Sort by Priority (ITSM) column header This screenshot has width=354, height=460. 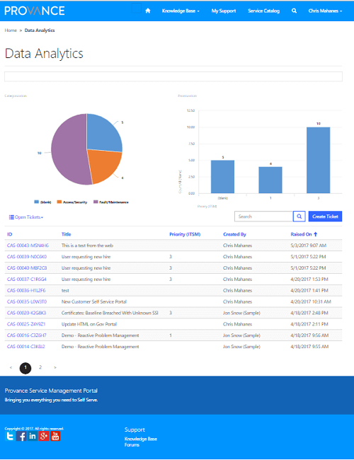pos(185,234)
